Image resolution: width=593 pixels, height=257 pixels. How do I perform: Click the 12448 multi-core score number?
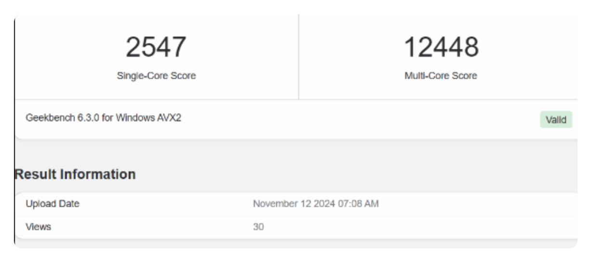pyautogui.click(x=441, y=48)
